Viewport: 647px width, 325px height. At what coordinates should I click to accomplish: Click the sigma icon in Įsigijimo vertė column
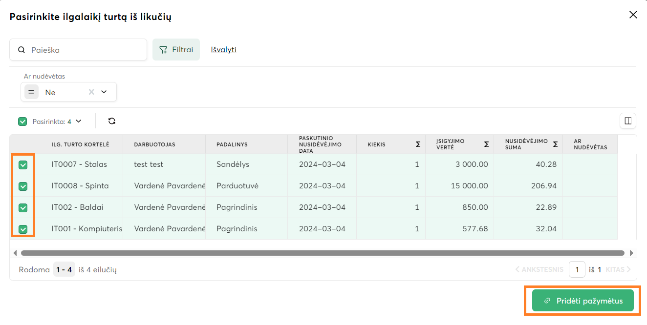tap(486, 144)
